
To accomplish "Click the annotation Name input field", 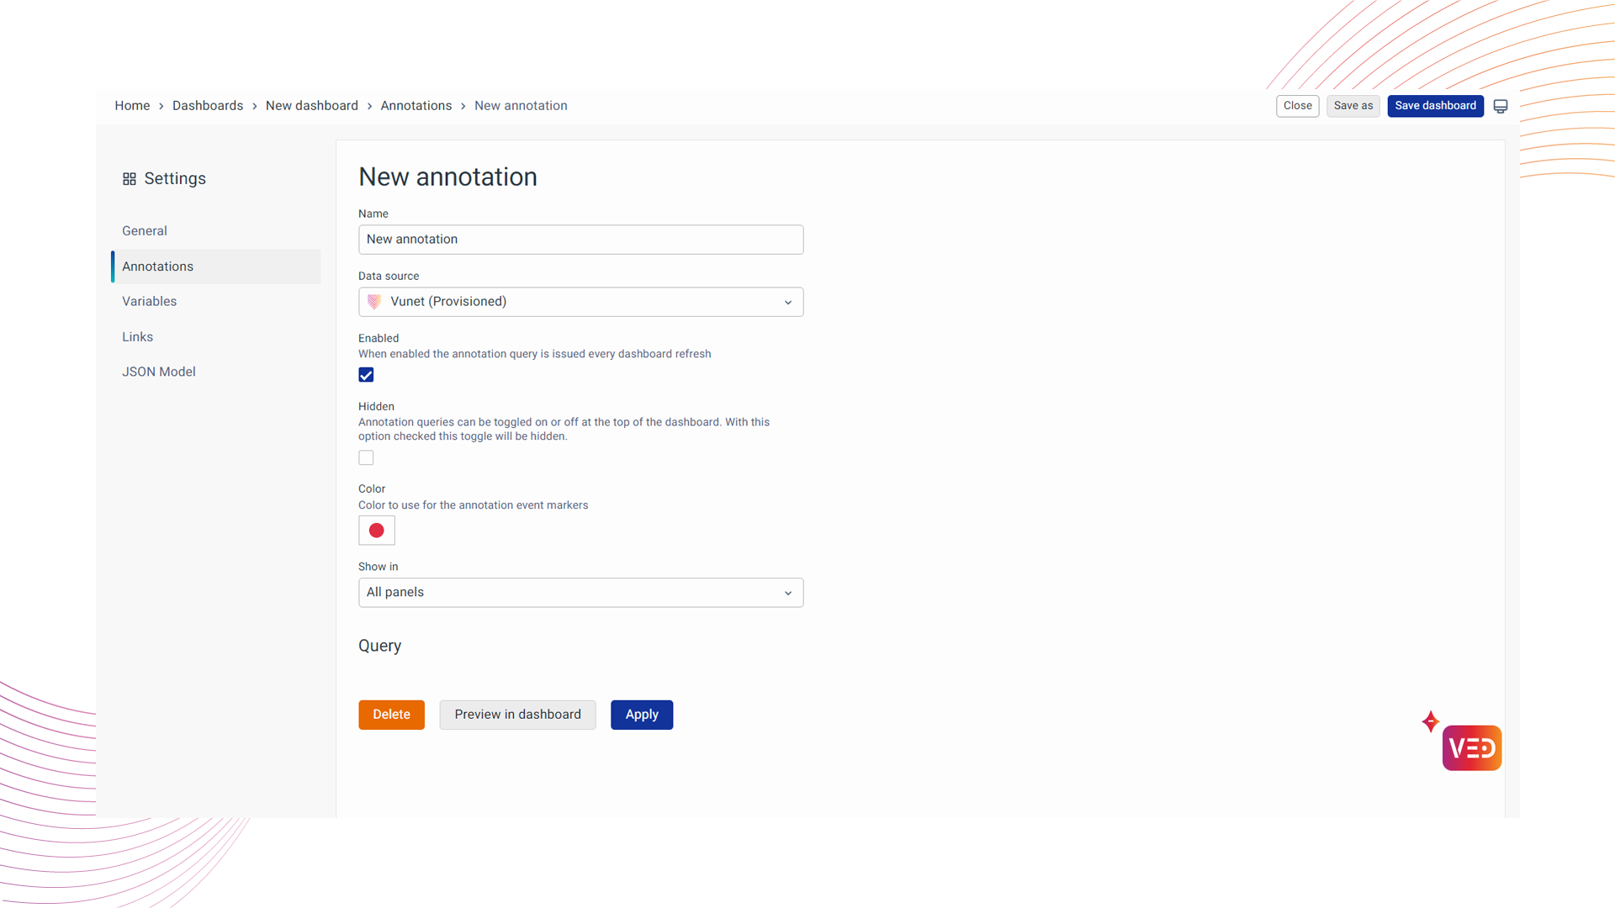I will click(x=580, y=240).
